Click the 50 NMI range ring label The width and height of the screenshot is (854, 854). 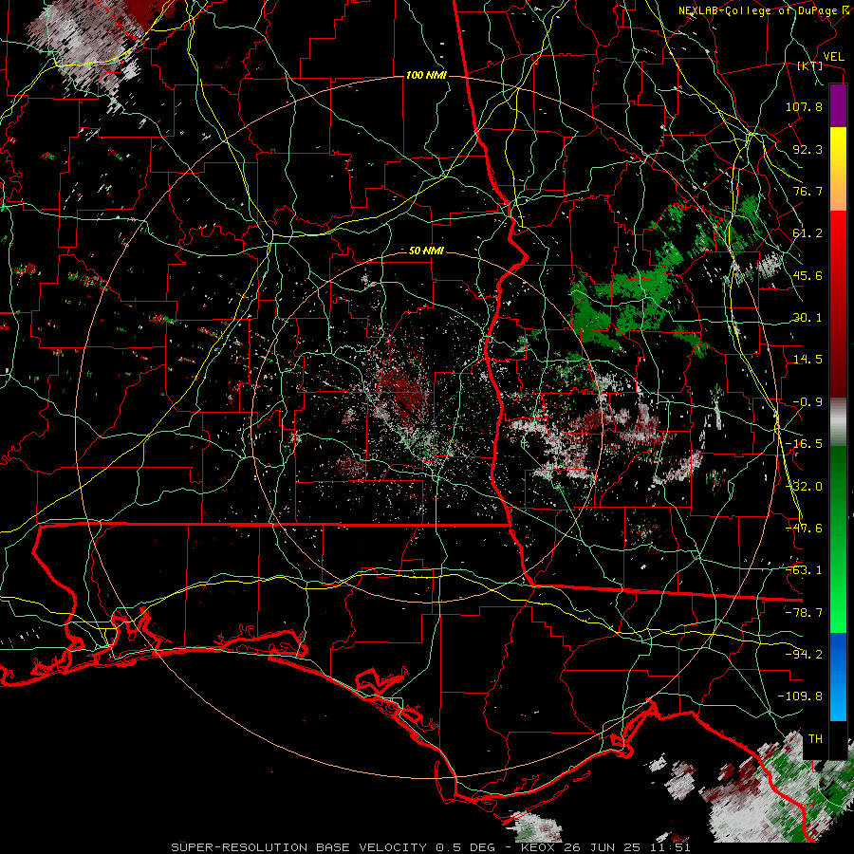click(x=426, y=251)
